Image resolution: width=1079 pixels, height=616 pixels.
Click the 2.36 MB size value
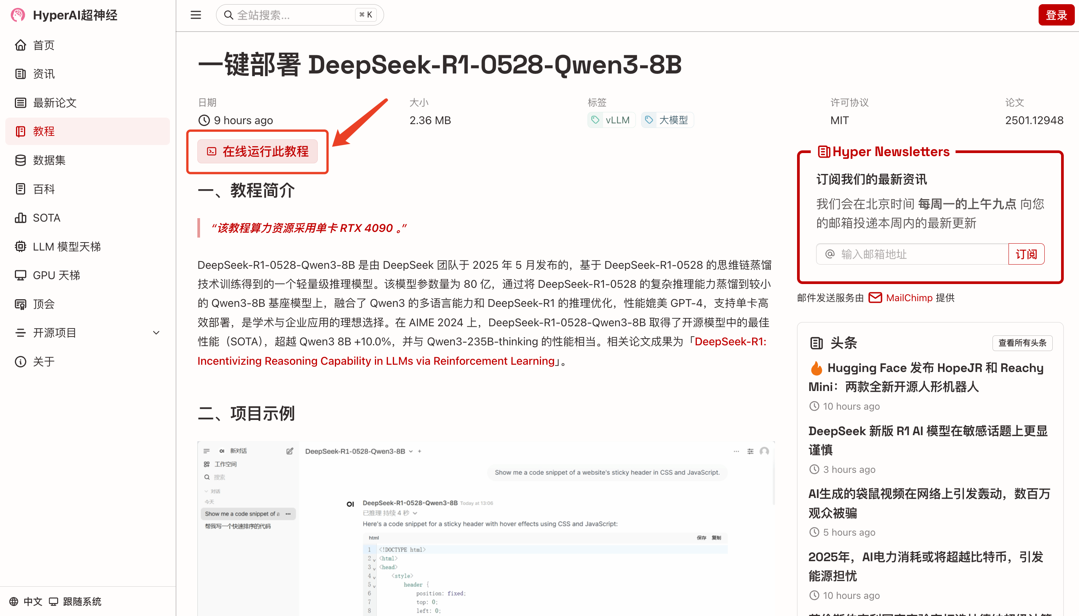tap(430, 120)
